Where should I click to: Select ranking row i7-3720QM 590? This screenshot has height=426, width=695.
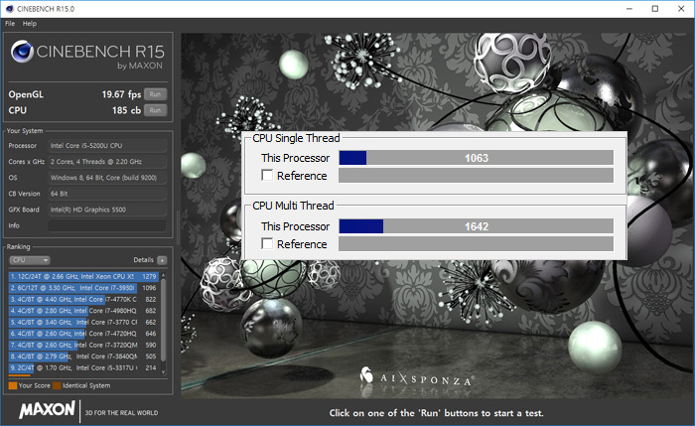[x=82, y=345]
